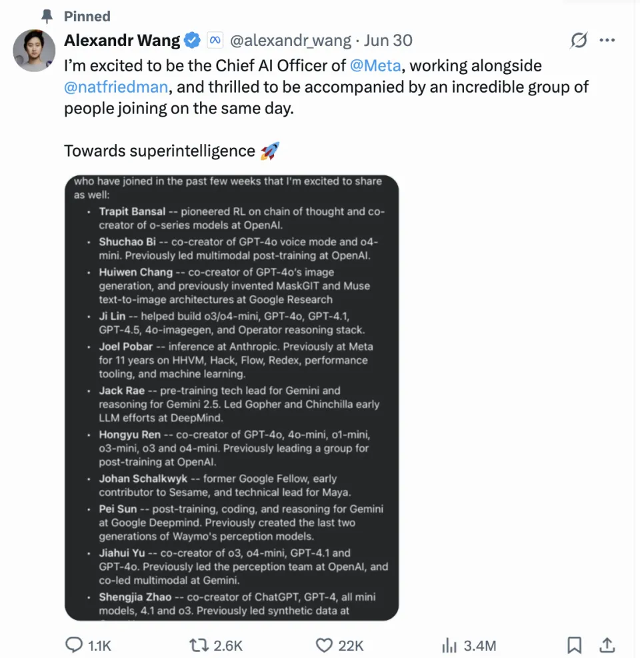The image size is (640, 658).
Task: Open the view analytics bar chart icon
Action: click(x=448, y=645)
